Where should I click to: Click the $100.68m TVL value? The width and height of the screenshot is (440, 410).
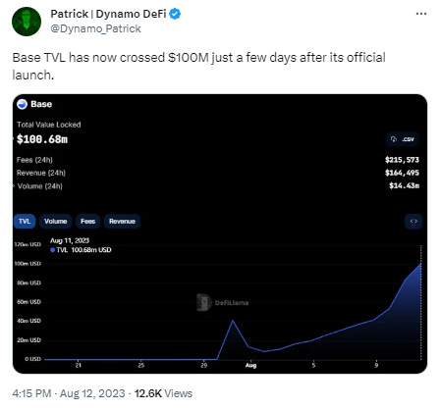[x=42, y=139]
